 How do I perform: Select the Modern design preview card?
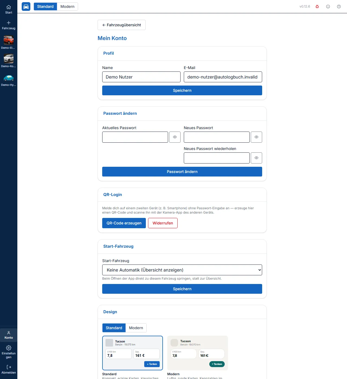[198, 353]
